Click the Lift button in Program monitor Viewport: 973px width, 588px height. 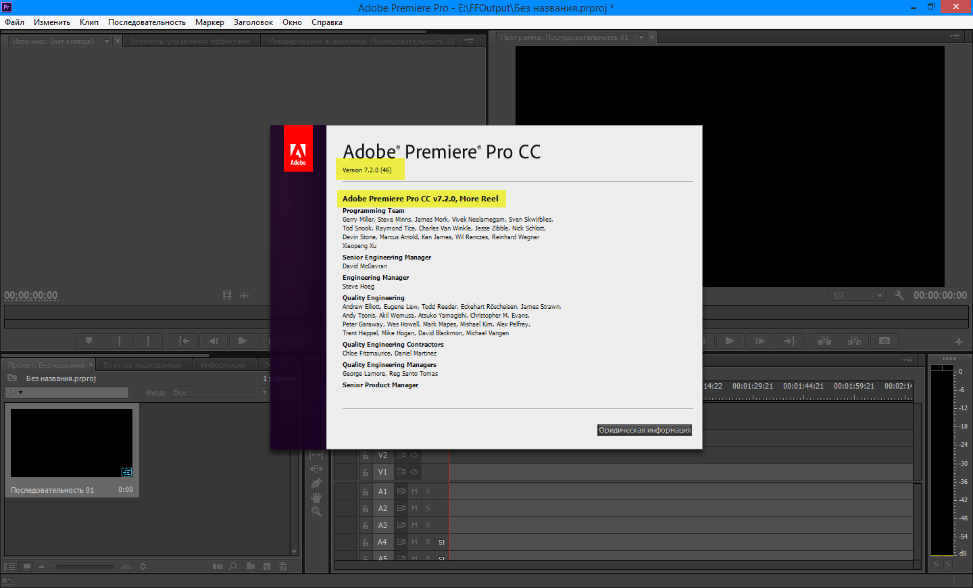click(824, 341)
